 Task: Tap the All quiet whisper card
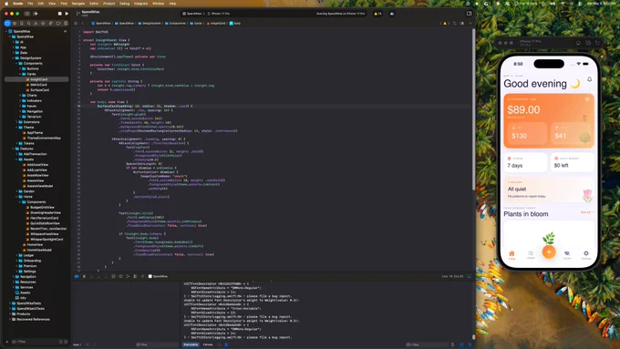549,190
